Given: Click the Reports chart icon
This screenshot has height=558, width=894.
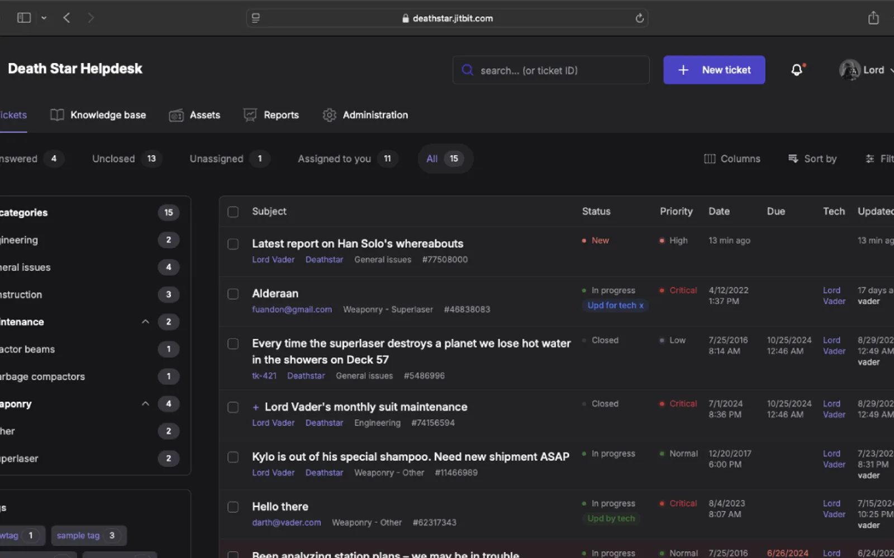Looking at the screenshot, I should pyautogui.click(x=250, y=115).
